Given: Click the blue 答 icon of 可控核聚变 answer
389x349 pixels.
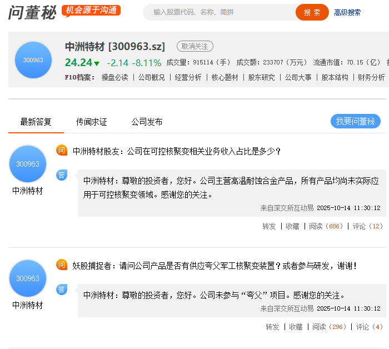Looking at the screenshot, I should pyautogui.click(x=62, y=175).
